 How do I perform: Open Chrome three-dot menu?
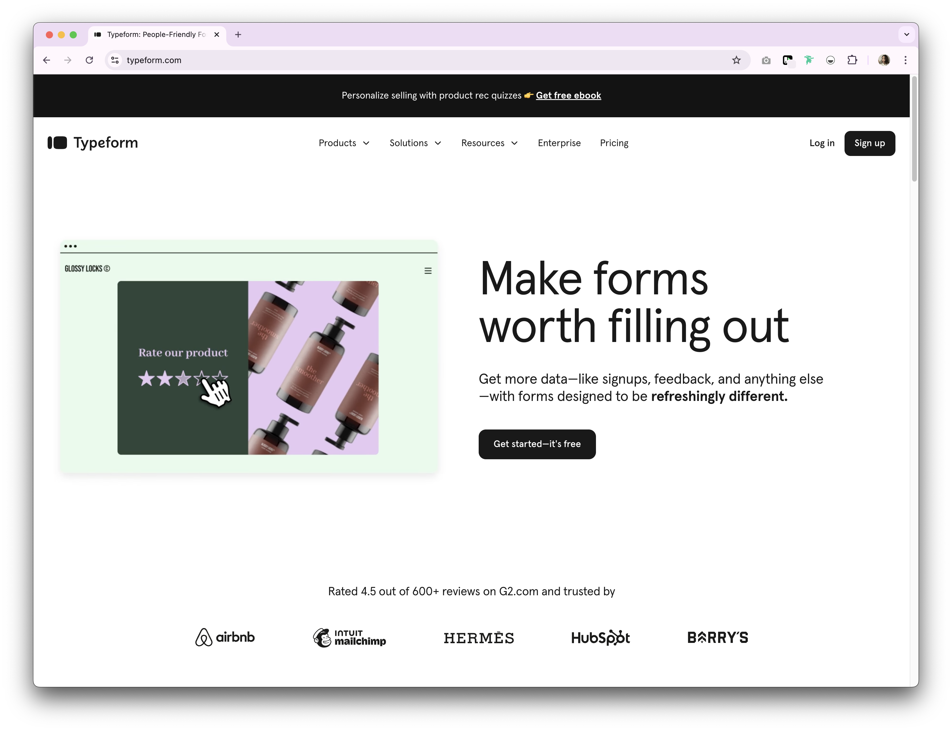pyautogui.click(x=905, y=60)
